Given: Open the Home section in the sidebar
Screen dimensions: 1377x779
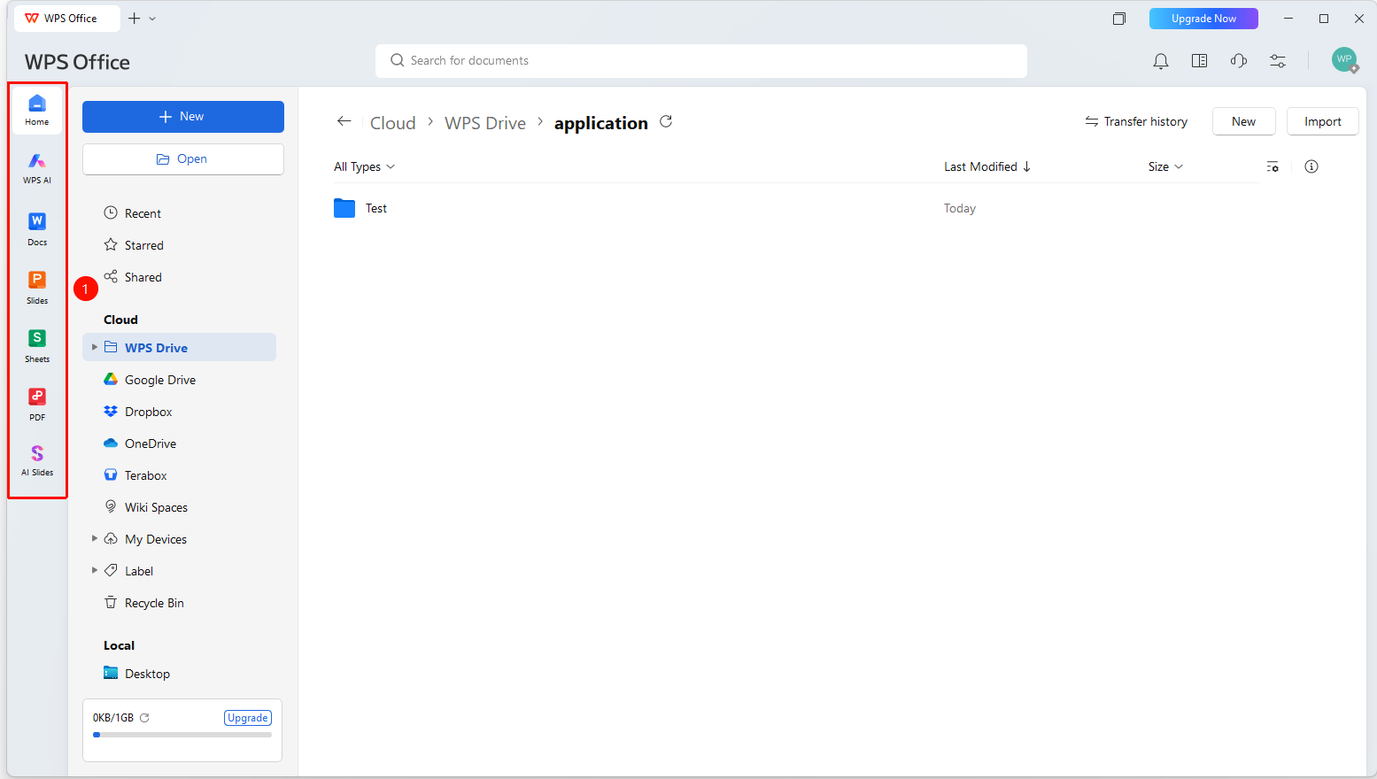Looking at the screenshot, I should [37, 110].
